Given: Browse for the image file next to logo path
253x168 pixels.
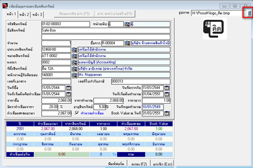Looking at the screenshot, I should point(250,13).
